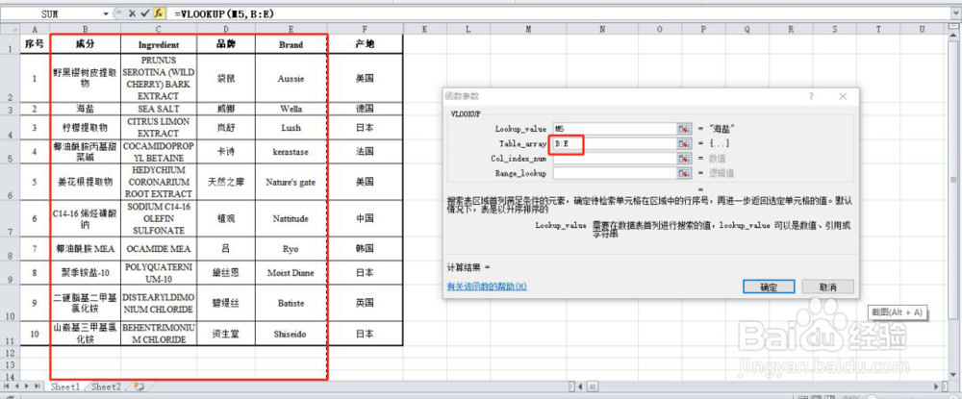Select column F header
The height and width of the screenshot is (399, 962).
pos(365,29)
